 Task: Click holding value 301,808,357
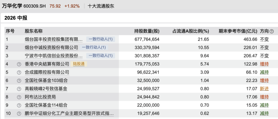click(147, 56)
